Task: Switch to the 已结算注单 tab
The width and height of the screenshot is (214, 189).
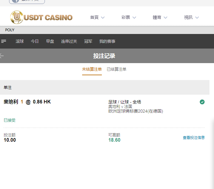Action: pyautogui.click(x=116, y=69)
